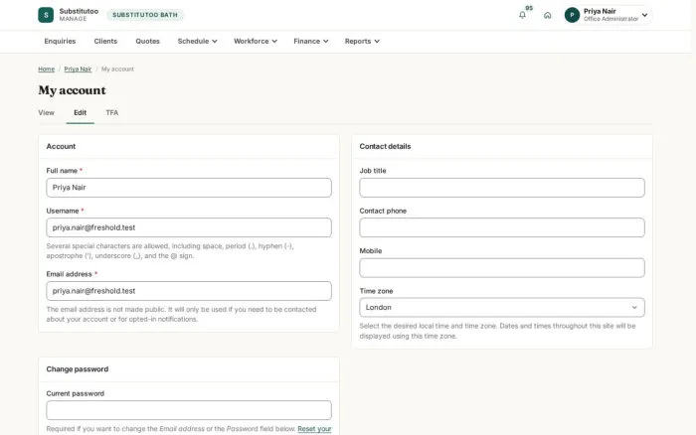
Task: Switch to the TFA tab
Action: pos(111,112)
